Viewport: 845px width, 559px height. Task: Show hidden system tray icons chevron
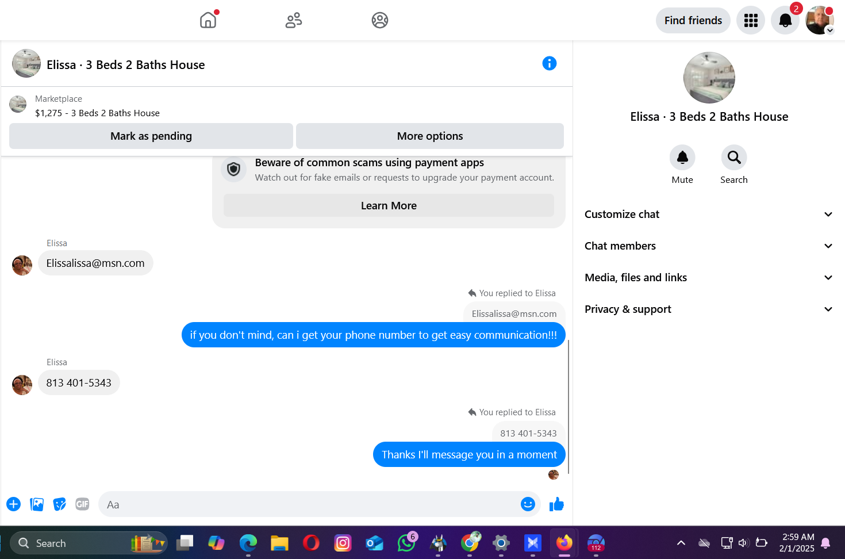coord(681,543)
